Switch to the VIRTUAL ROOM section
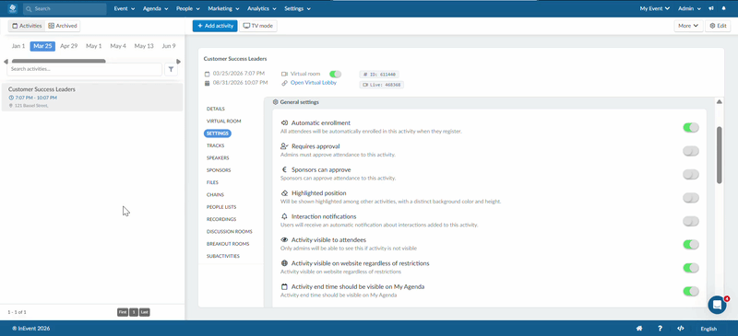Image resolution: width=738 pixels, height=336 pixels. click(223, 122)
